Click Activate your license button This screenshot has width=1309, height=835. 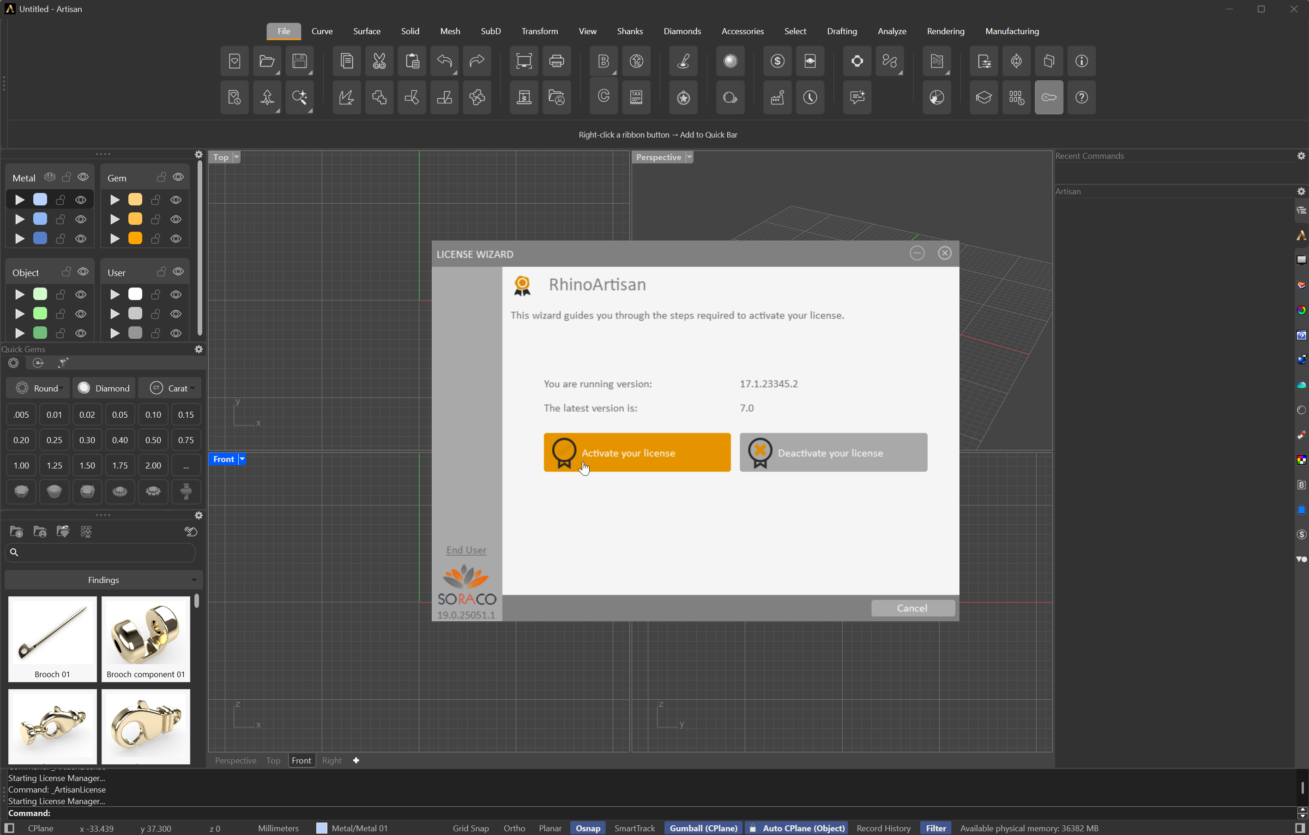click(637, 452)
